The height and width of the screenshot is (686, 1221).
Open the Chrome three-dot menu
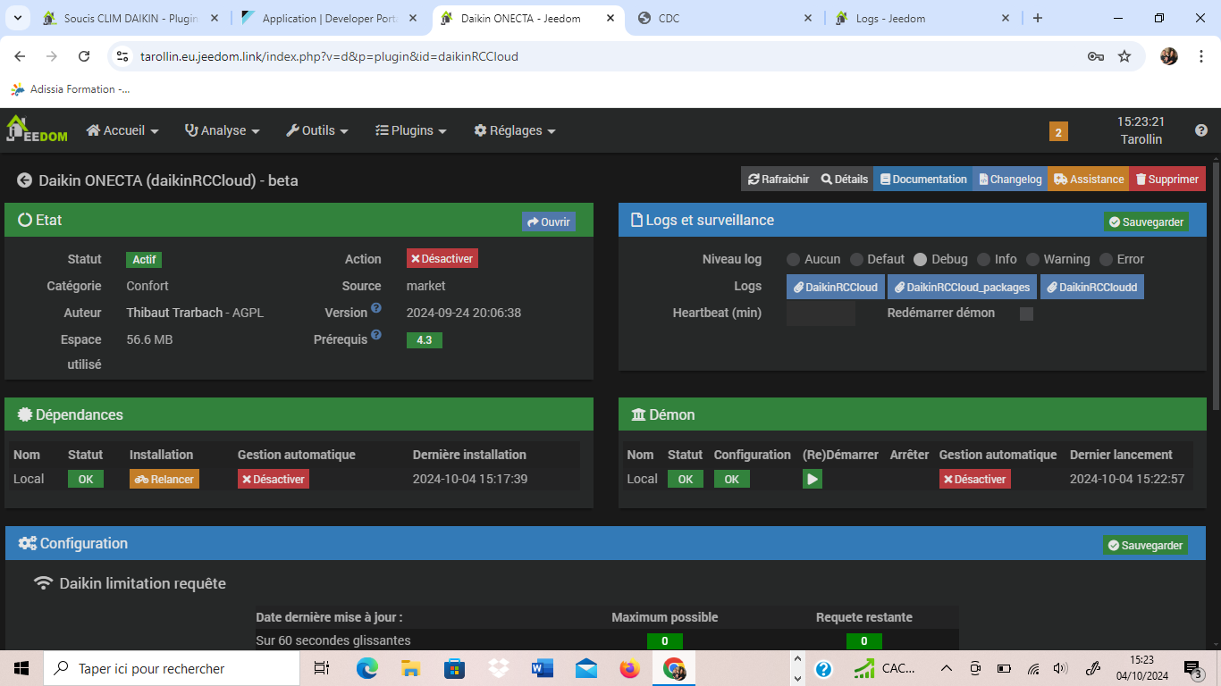tap(1200, 56)
